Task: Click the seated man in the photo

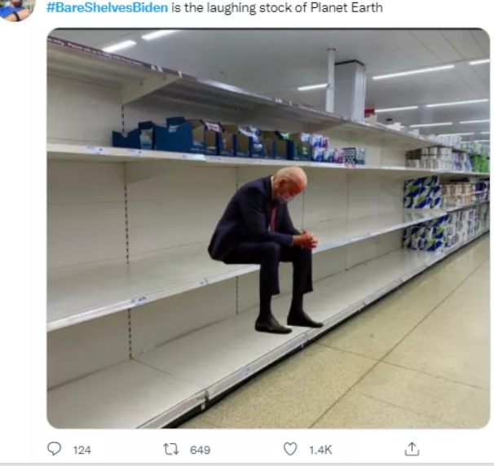Action: pyautogui.click(x=264, y=249)
